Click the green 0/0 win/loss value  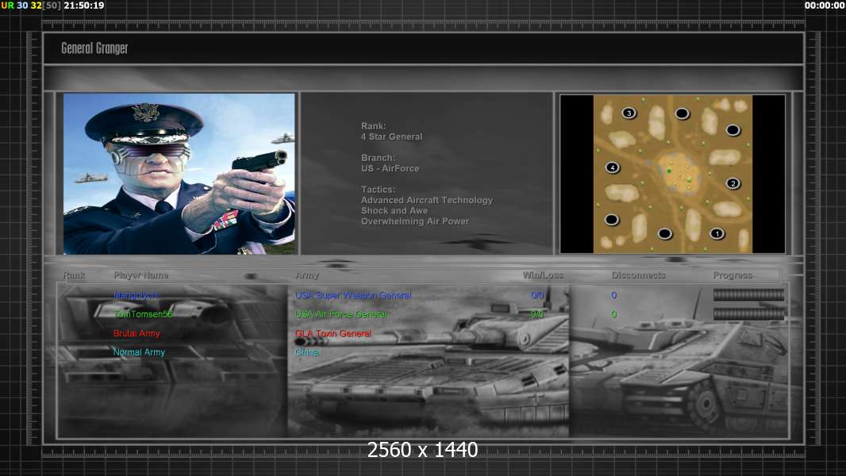(x=536, y=314)
